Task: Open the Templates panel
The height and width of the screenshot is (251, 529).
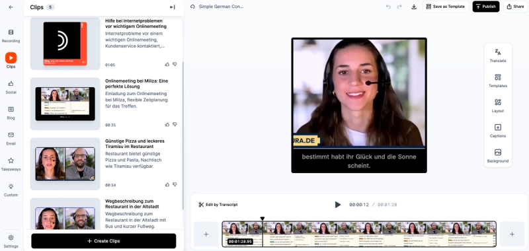Action: pyautogui.click(x=498, y=81)
